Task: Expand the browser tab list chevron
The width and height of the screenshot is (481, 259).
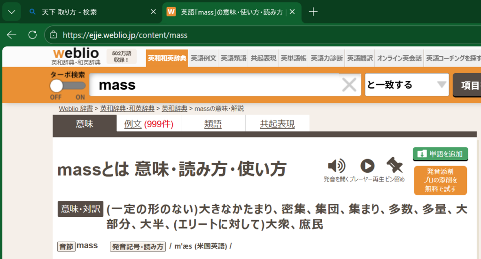Action: (12, 12)
